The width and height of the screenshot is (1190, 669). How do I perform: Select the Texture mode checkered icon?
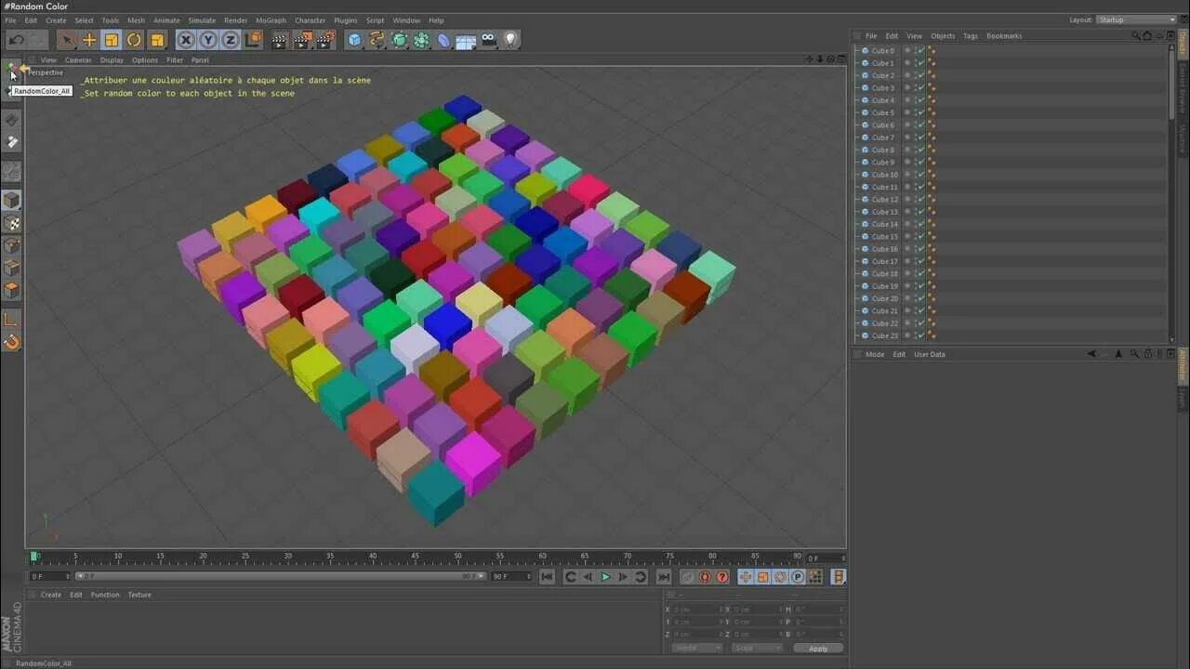(11, 223)
